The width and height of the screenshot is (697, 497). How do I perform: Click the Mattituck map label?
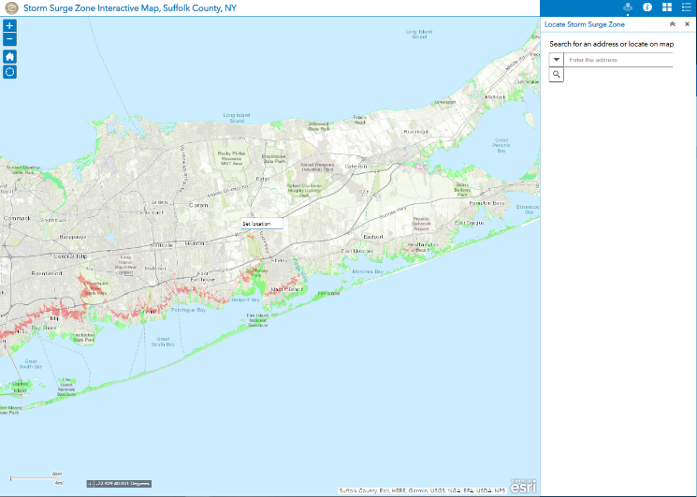pos(495,97)
